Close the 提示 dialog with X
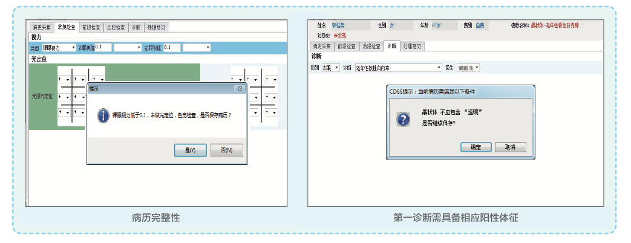 240,88
